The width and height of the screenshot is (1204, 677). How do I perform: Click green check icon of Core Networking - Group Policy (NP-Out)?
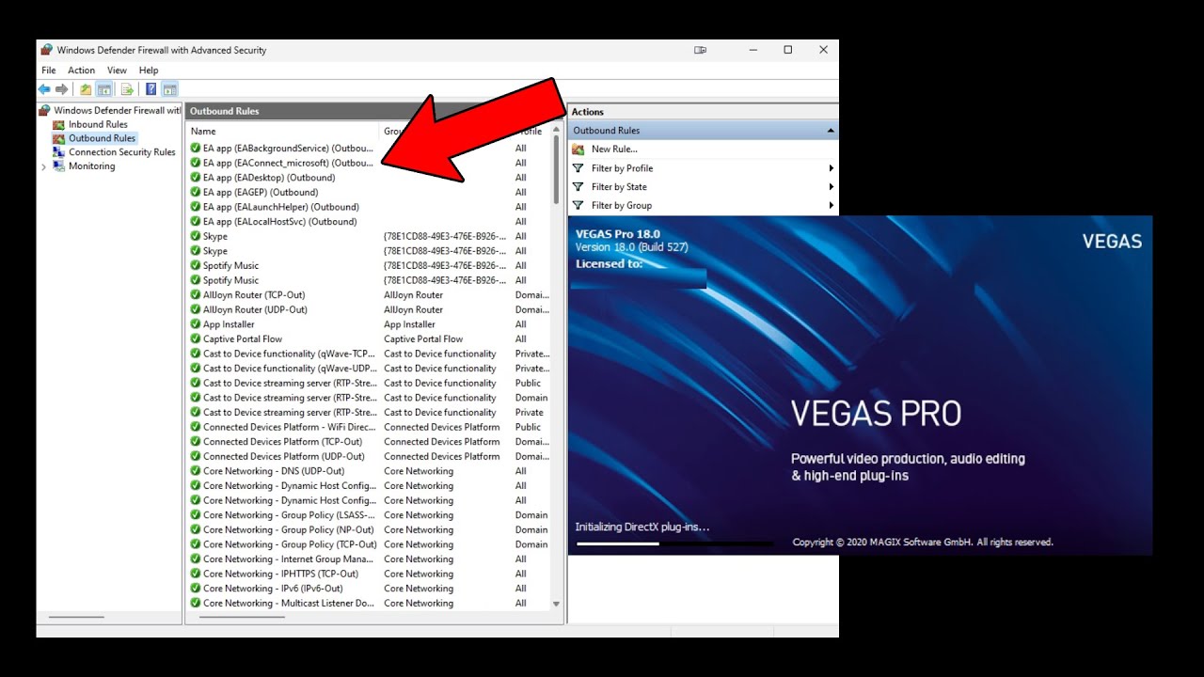[x=196, y=530]
